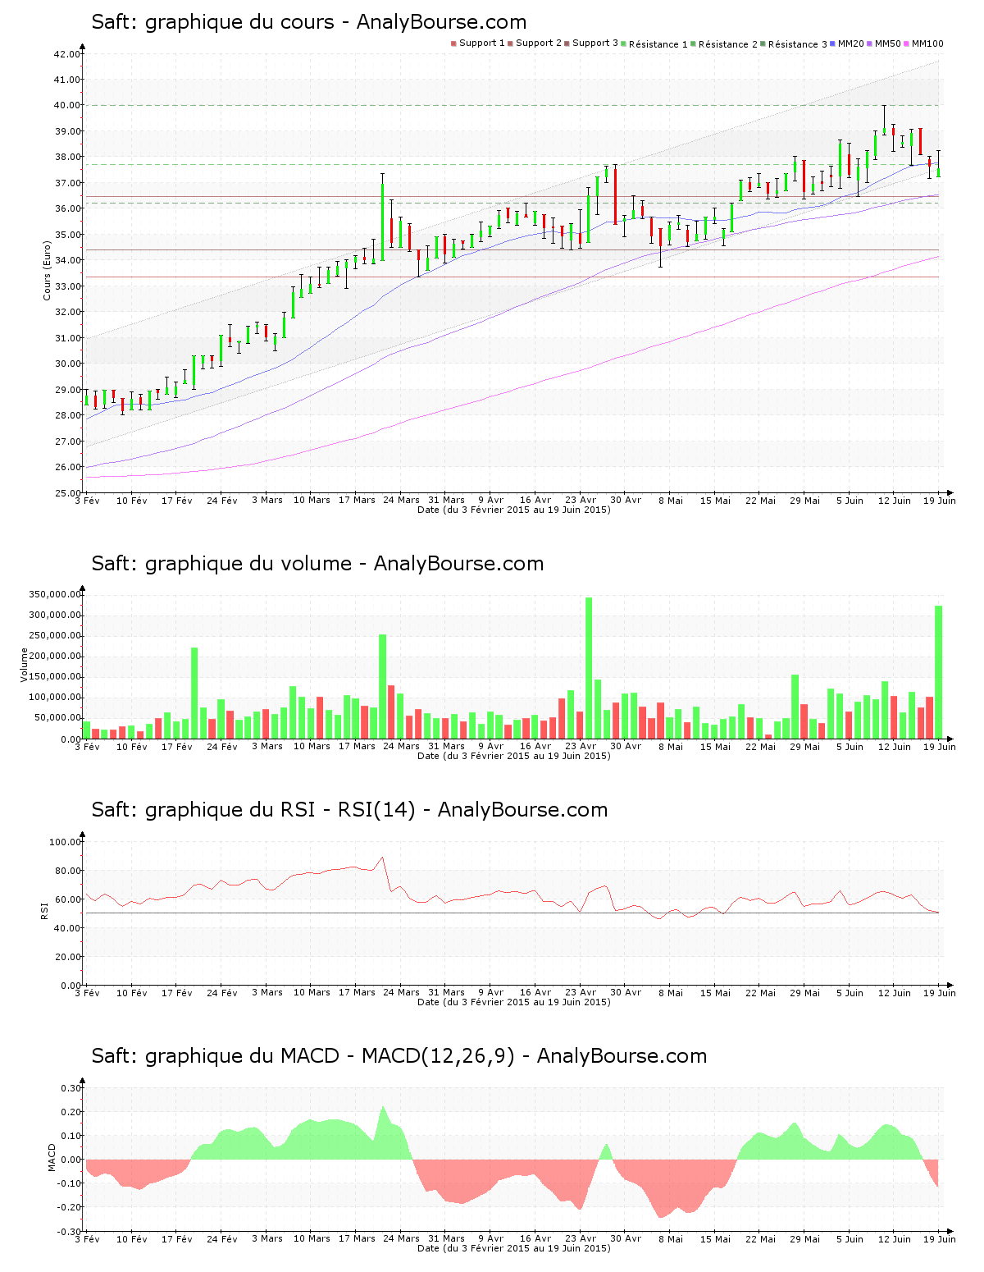The image size is (984, 1272).
Task: Click the MACD(12,26,9) chart title
Action: pos(399,1056)
